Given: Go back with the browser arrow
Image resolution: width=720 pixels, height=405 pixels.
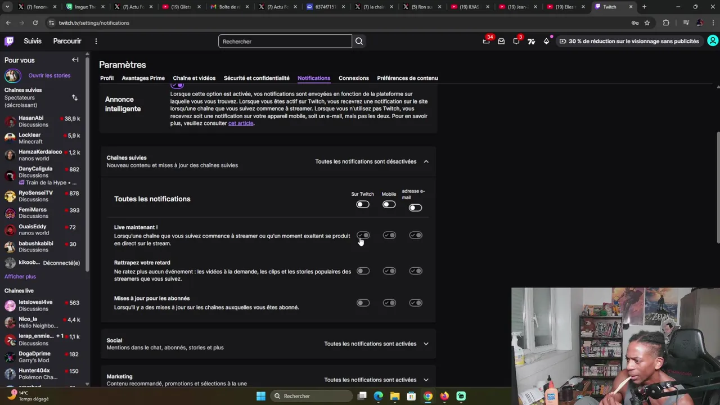Looking at the screenshot, I should [x=8, y=22].
